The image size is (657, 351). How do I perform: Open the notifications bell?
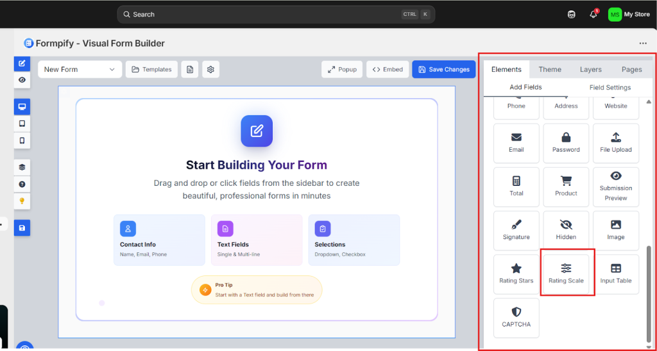point(593,15)
